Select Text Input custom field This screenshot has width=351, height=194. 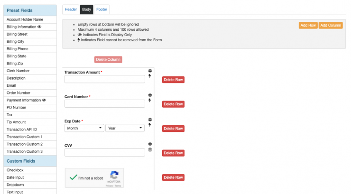(30, 192)
